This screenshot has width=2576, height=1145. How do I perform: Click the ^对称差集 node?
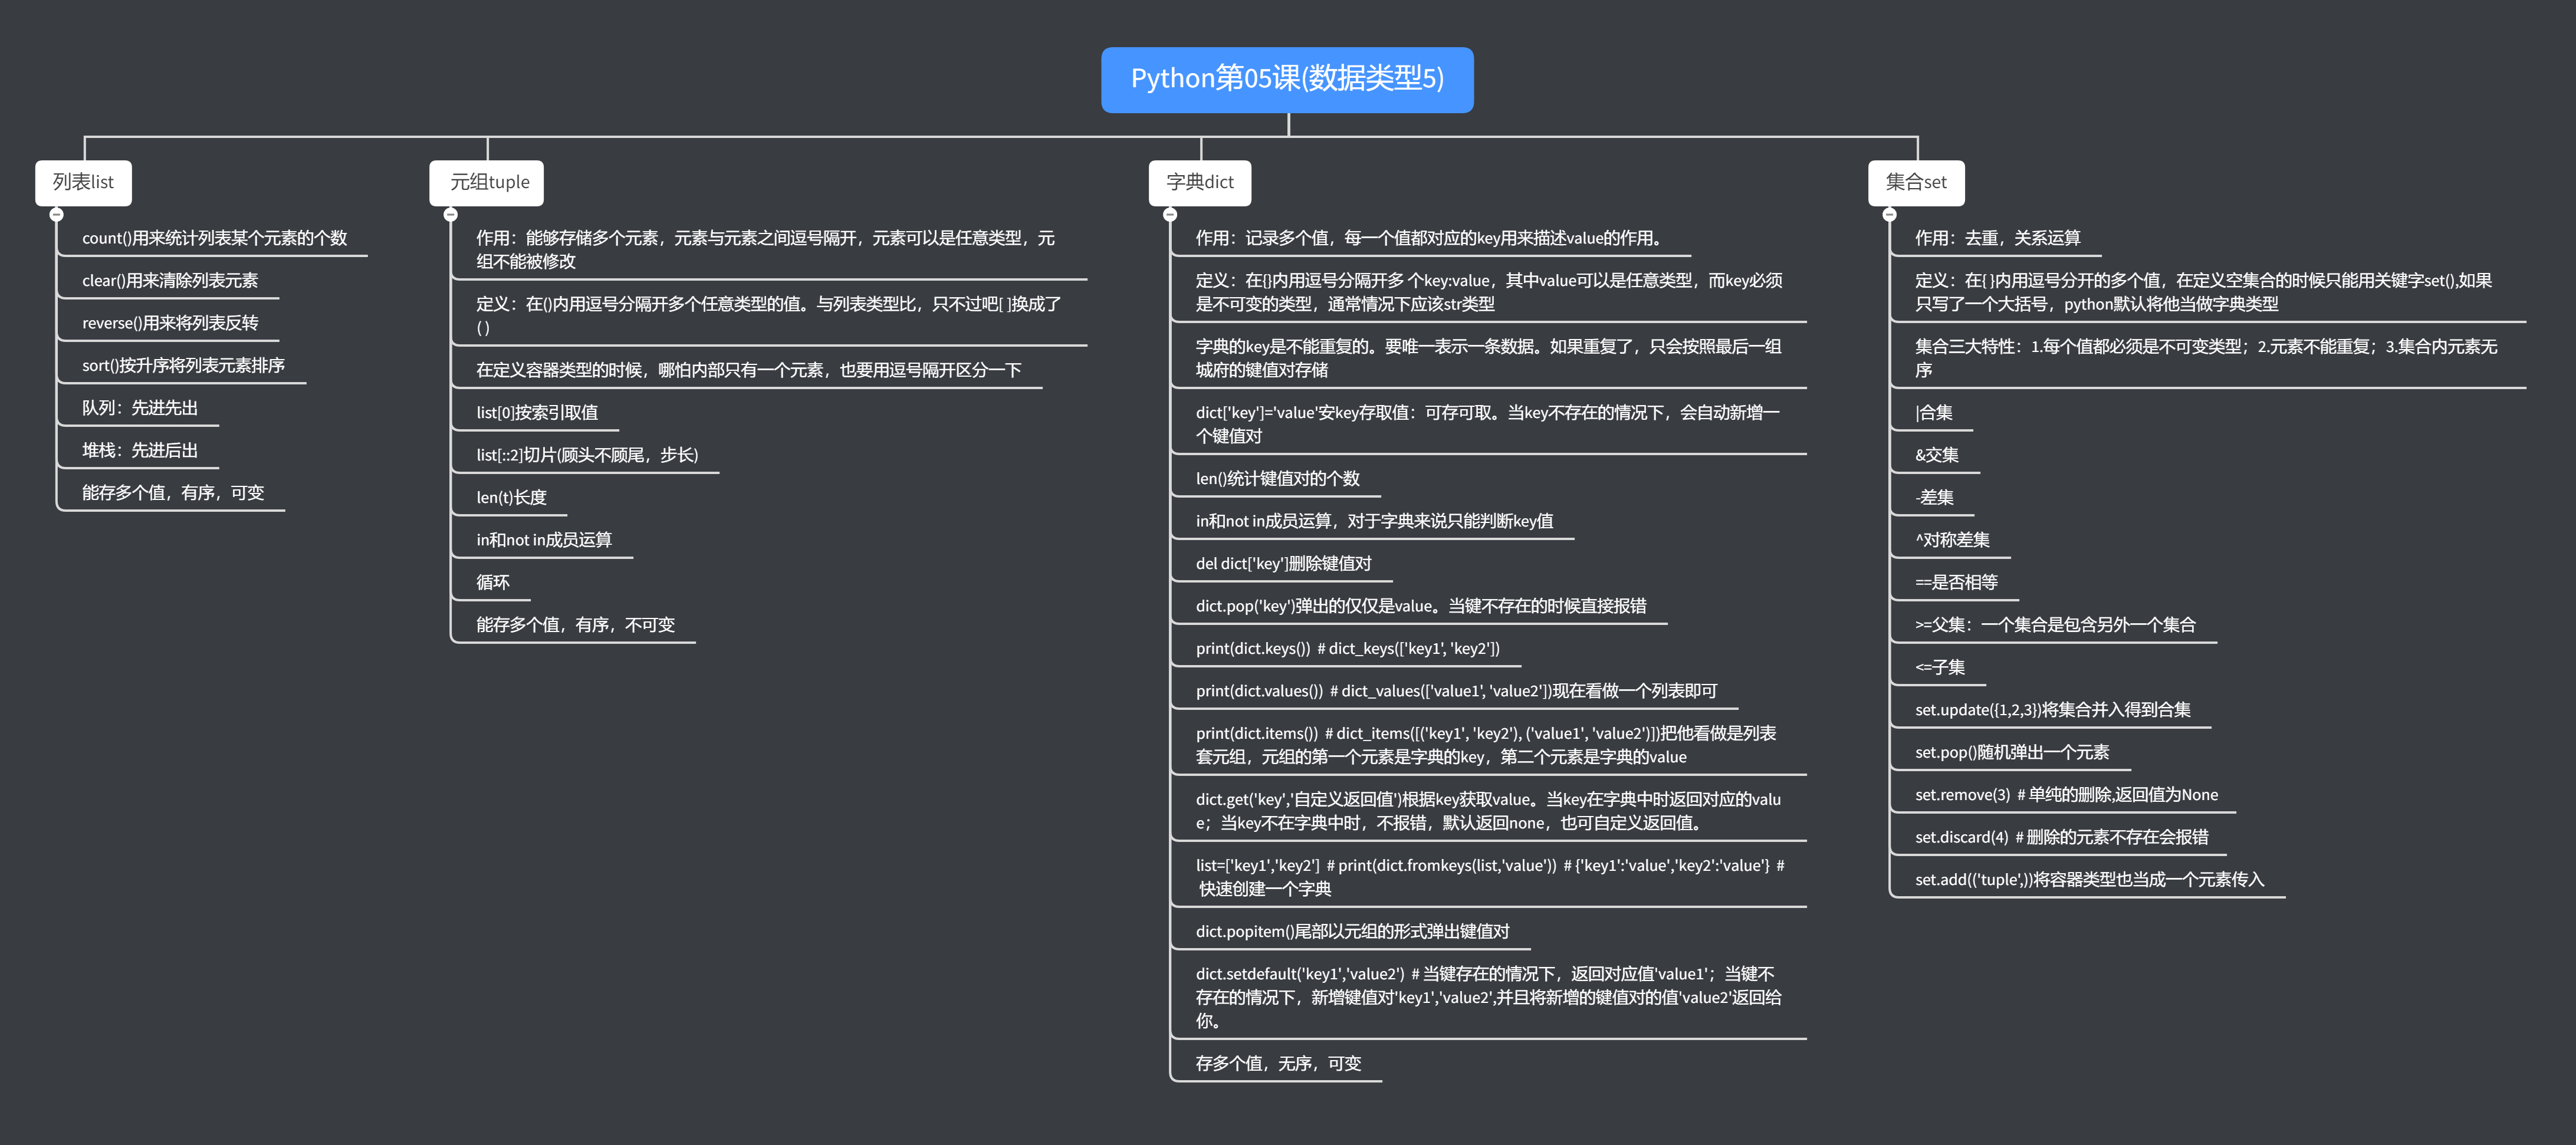click(1952, 540)
